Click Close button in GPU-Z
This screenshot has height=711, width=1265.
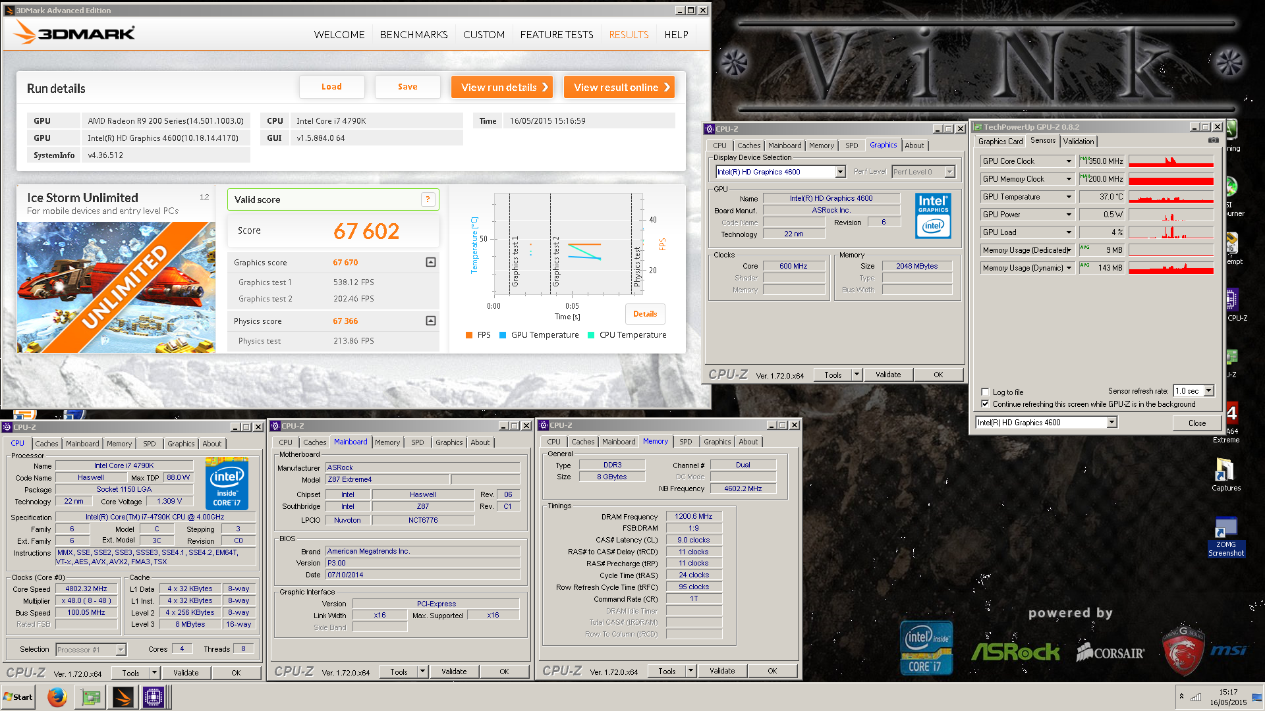coord(1197,423)
